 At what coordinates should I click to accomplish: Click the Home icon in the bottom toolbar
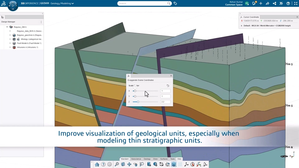click(97, 164)
